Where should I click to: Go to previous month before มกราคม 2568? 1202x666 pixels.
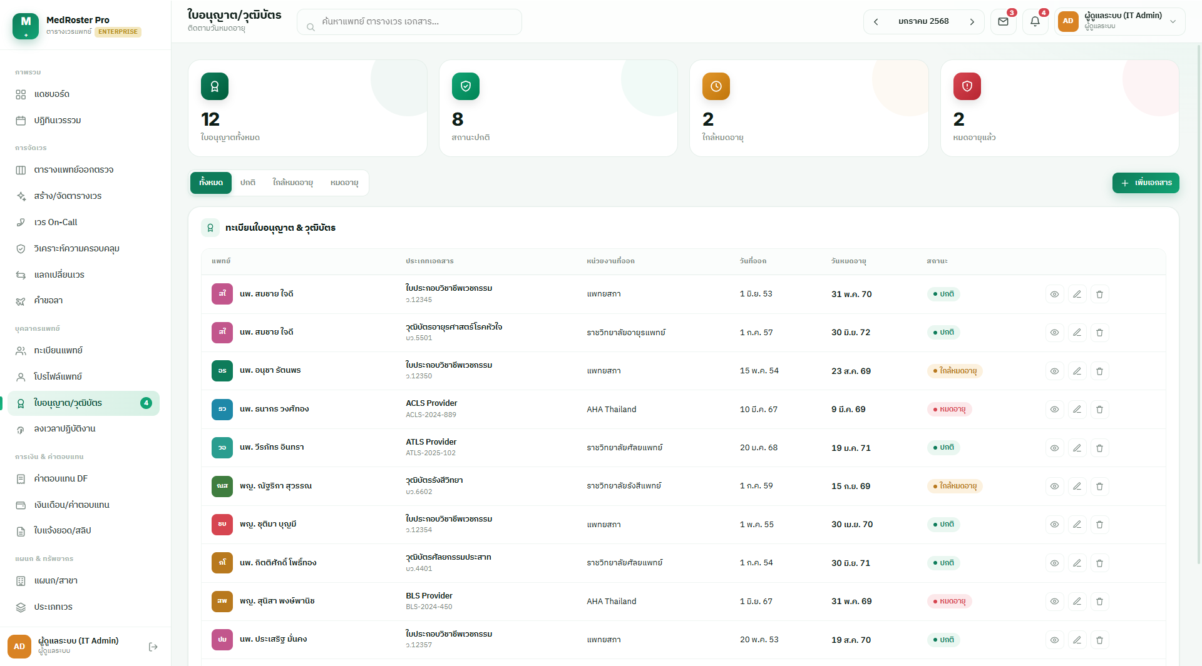tap(876, 22)
